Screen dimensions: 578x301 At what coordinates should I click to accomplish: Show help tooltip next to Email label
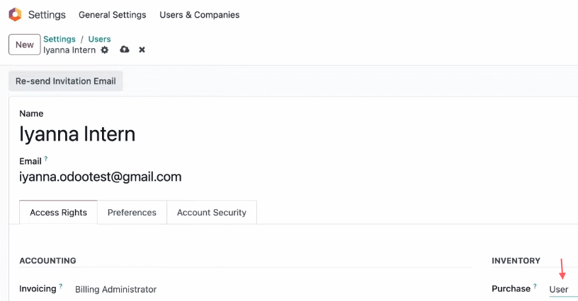coord(46,158)
